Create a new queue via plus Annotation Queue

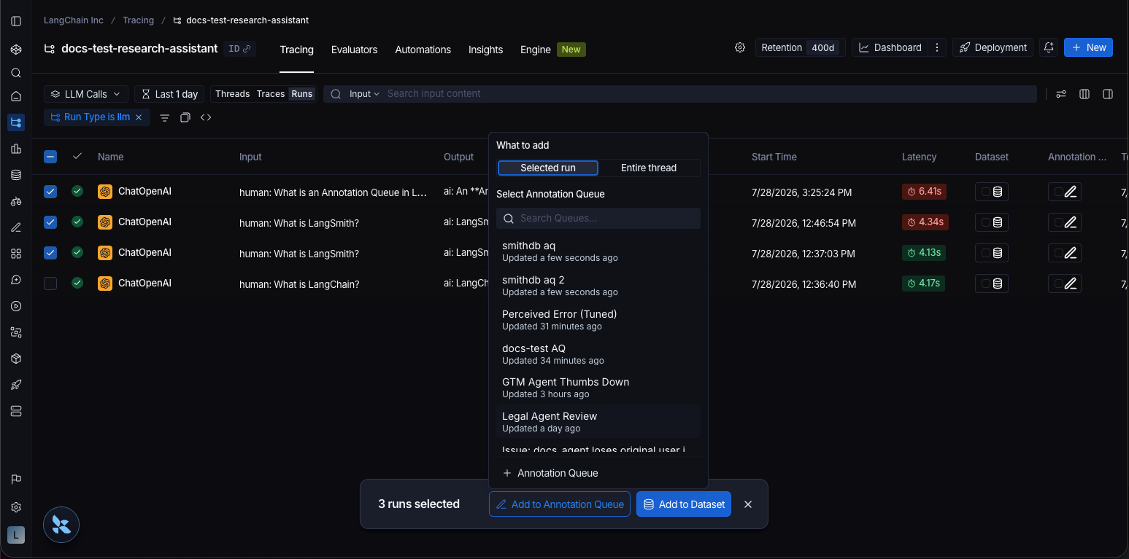(551, 473)
